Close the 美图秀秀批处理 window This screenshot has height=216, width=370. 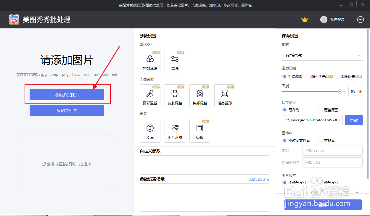(x=363, y=4)
